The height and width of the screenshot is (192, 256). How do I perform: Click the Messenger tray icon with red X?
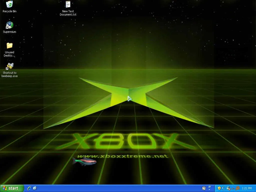tap(228, 188)
